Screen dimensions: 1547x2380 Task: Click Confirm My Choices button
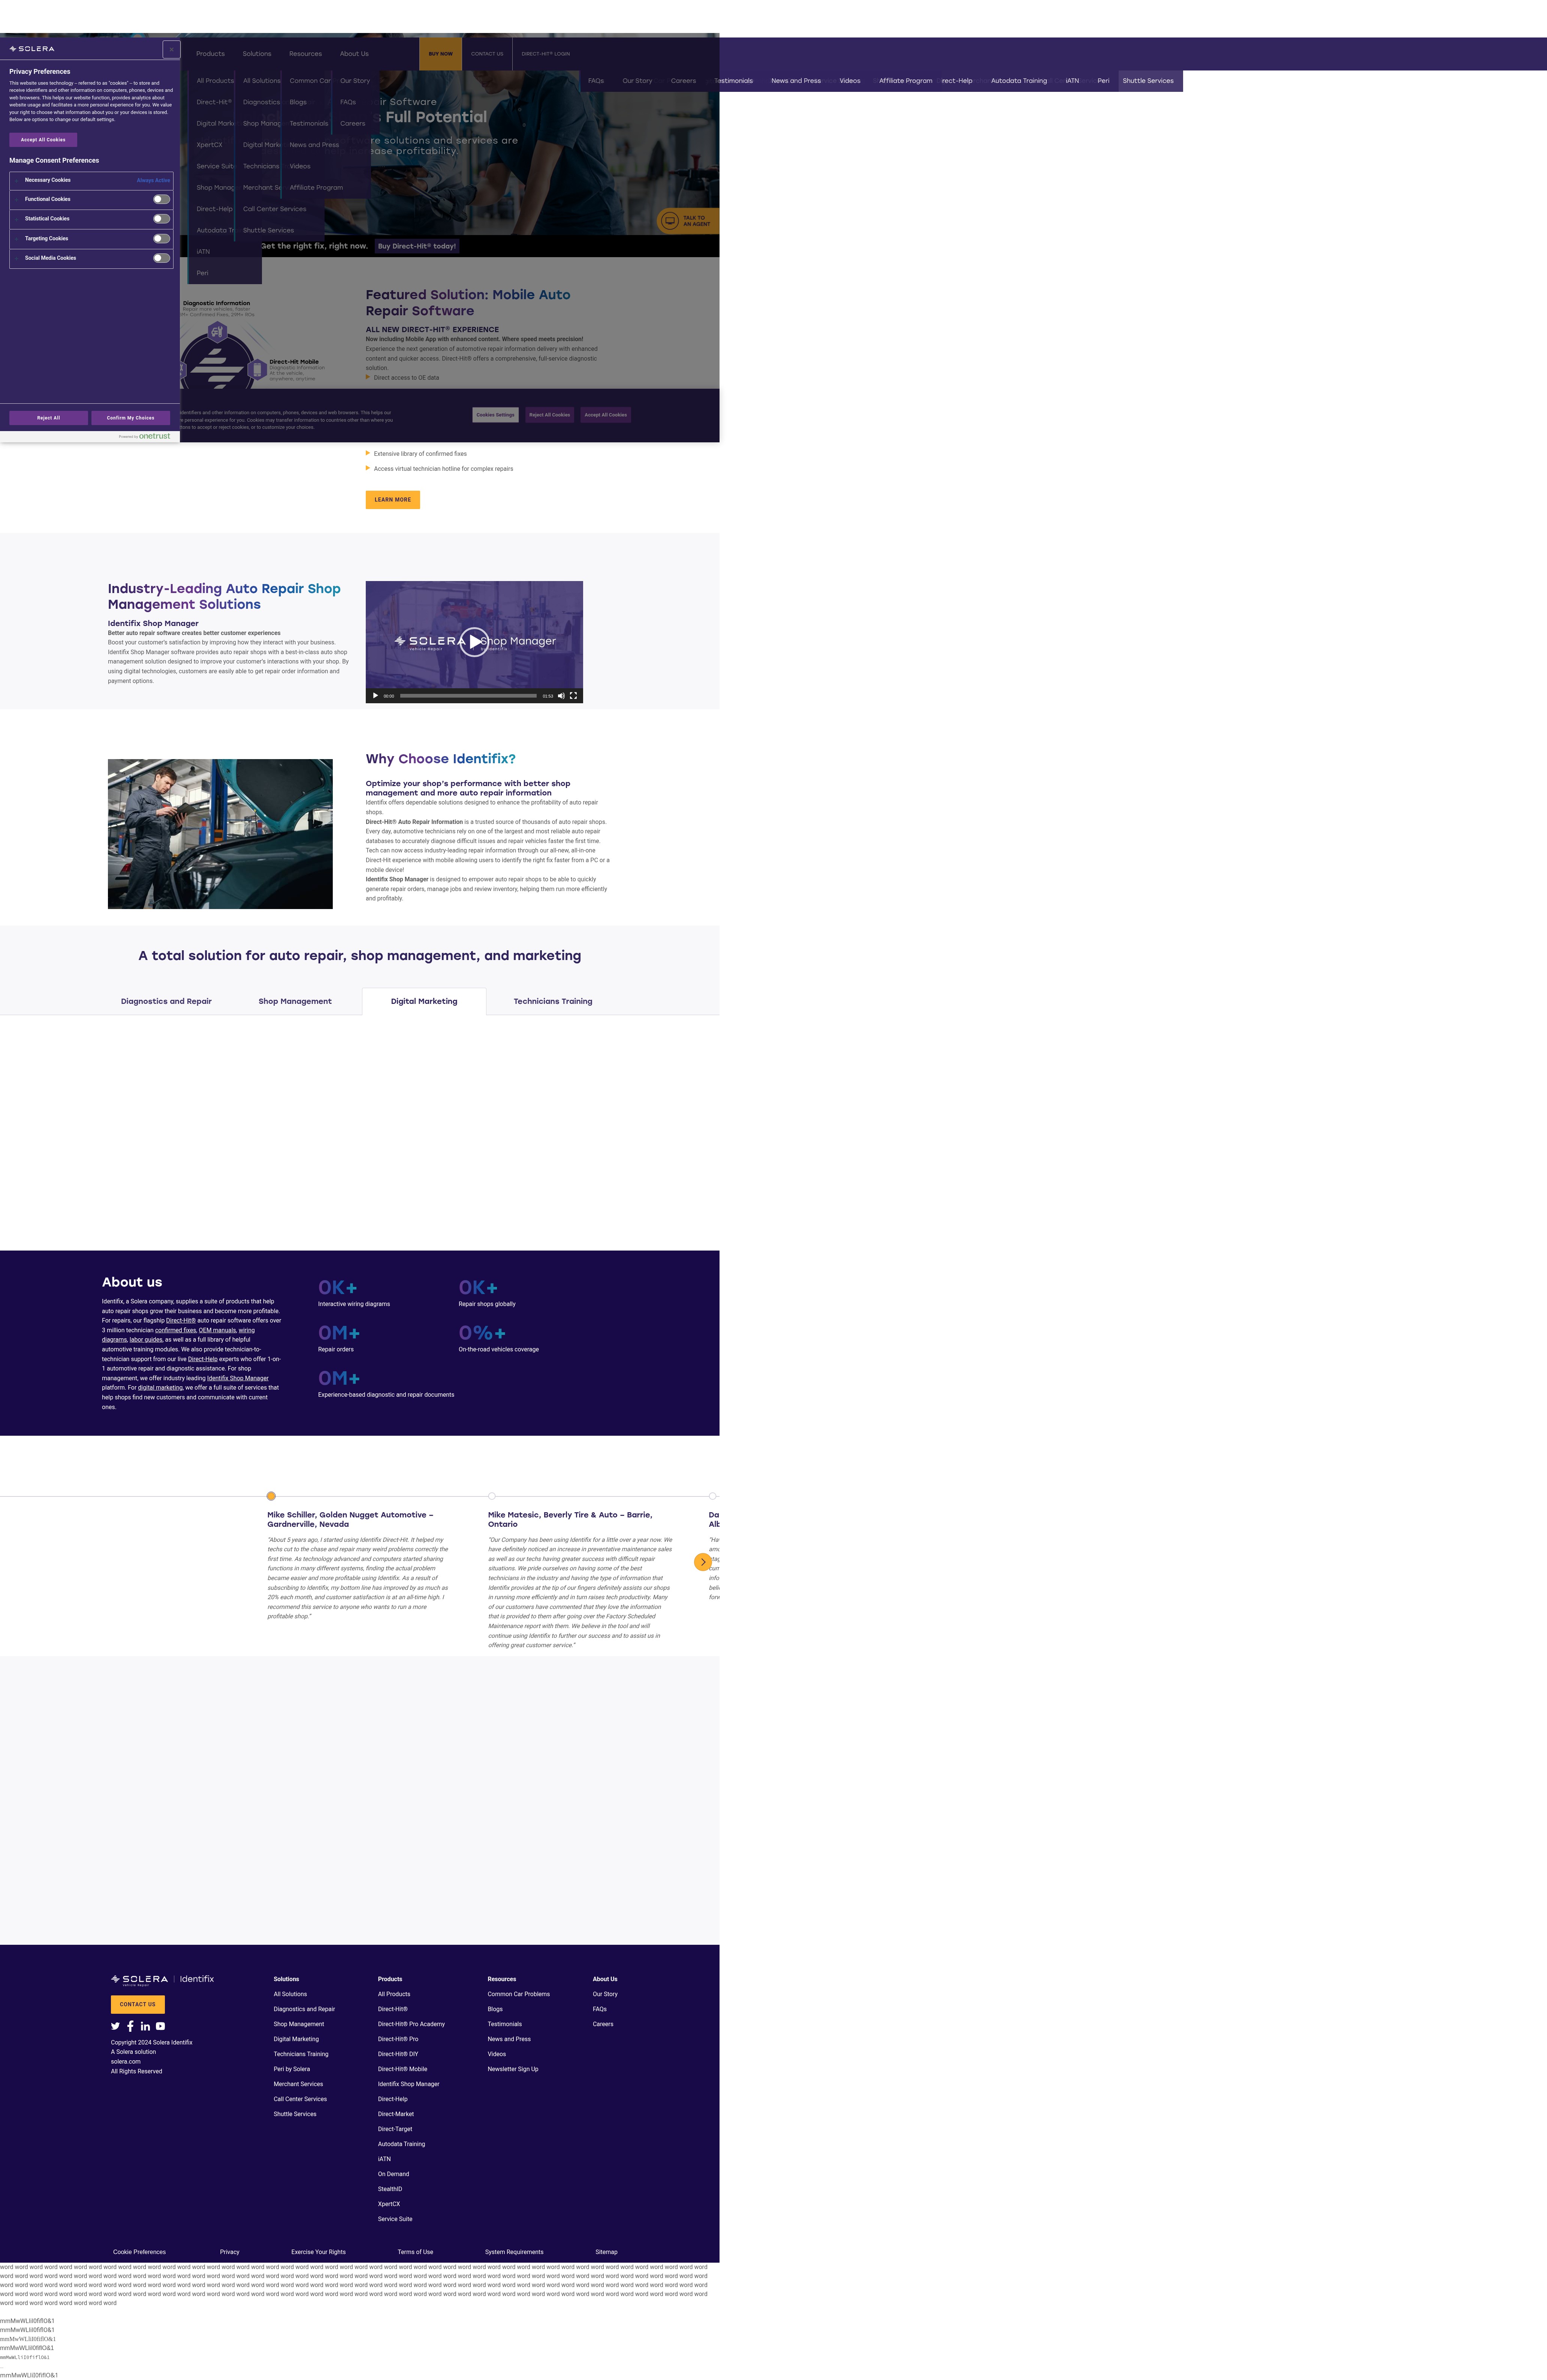131,418
